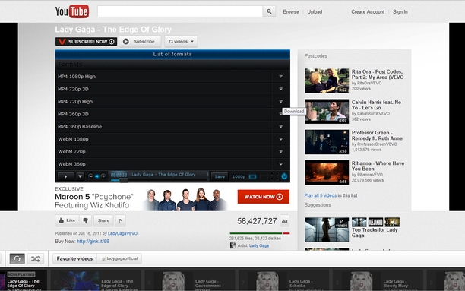Open Rita Ora Post Codes video thumbnail

pos(327,81)
